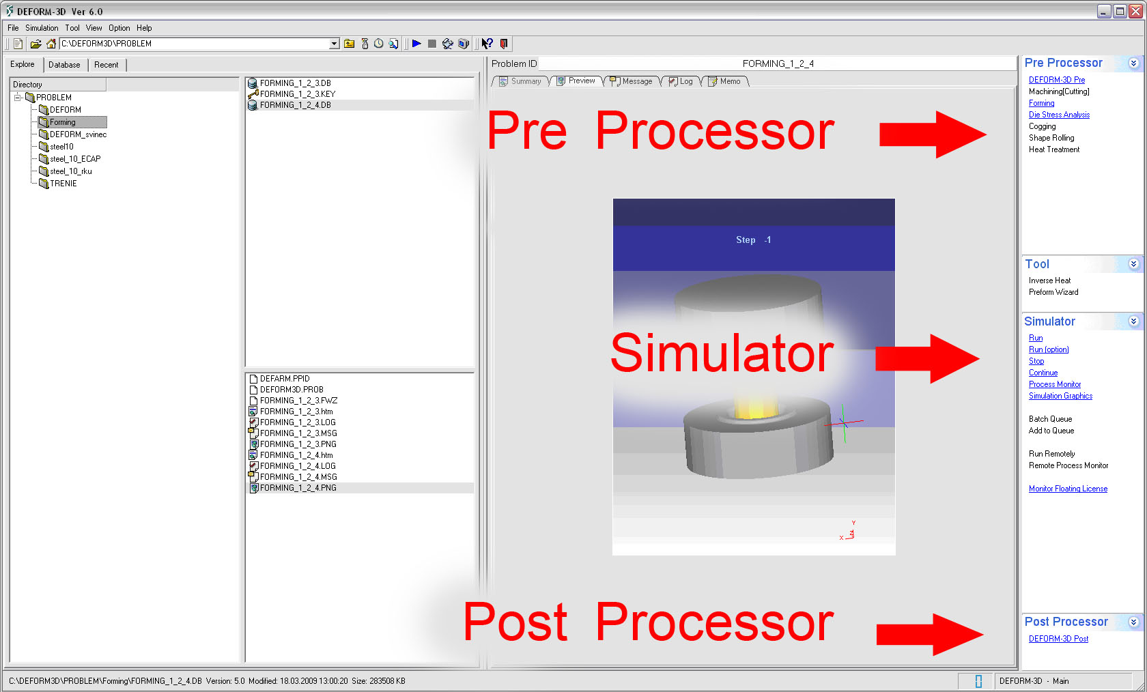Switch to the Summary tab
The height and width of the screenshot is (692, 1147).
(x=520, y=81)
